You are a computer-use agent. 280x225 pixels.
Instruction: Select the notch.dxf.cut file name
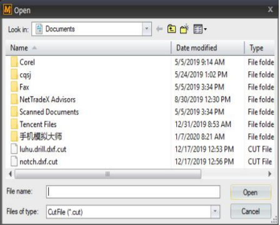(x=38, y=162)
